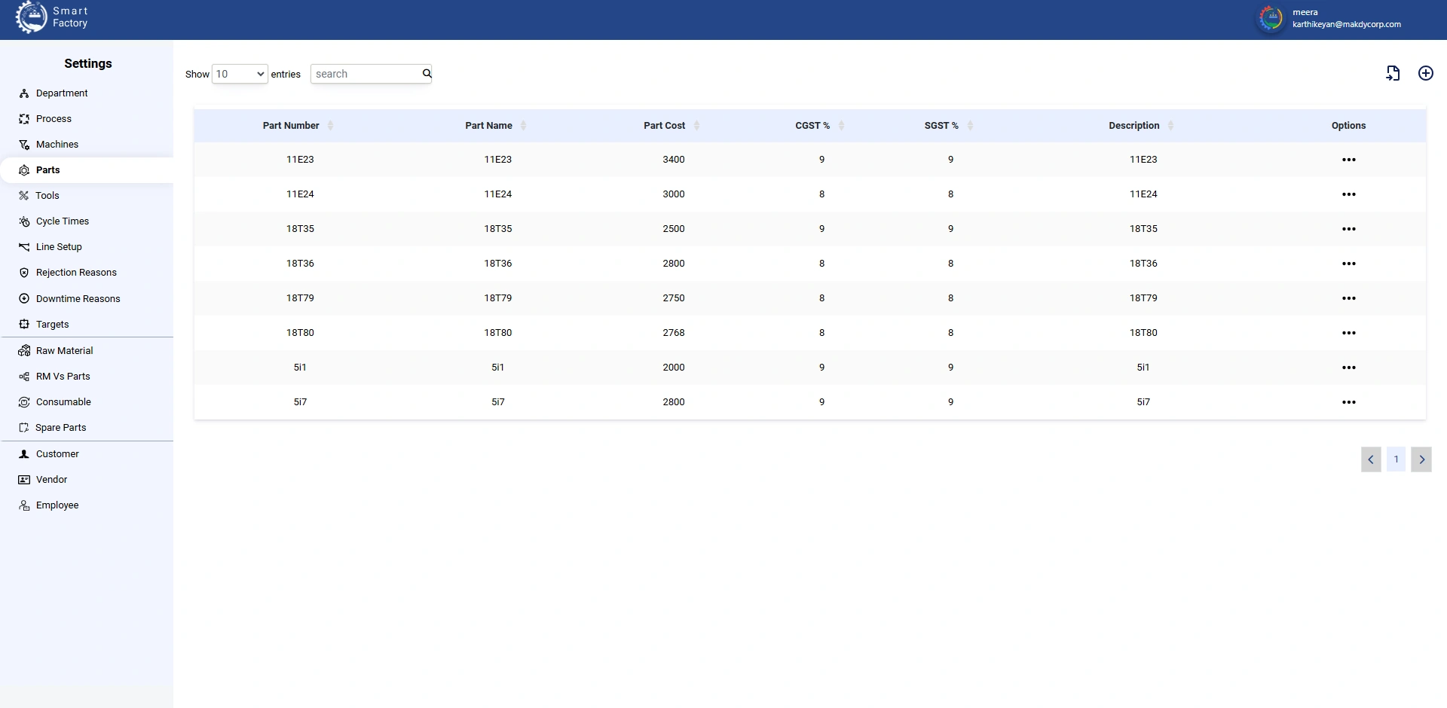The height and width of the screenshot is (708, 1447).
Task: Click the Employee icon
Action: [24, 505]
